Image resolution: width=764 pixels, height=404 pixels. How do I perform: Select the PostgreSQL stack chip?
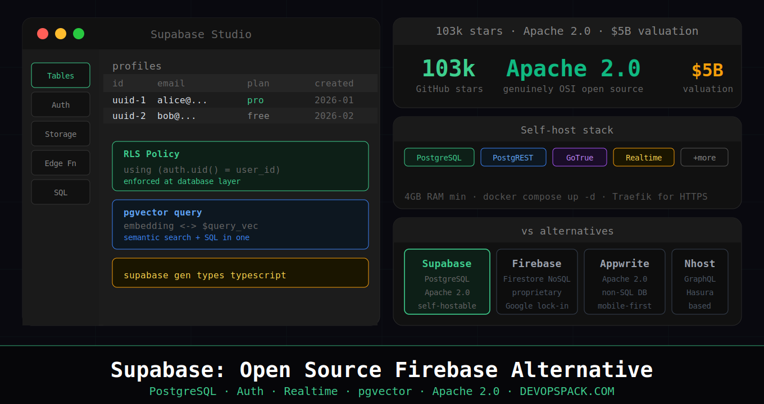click(x=439, y=157)
